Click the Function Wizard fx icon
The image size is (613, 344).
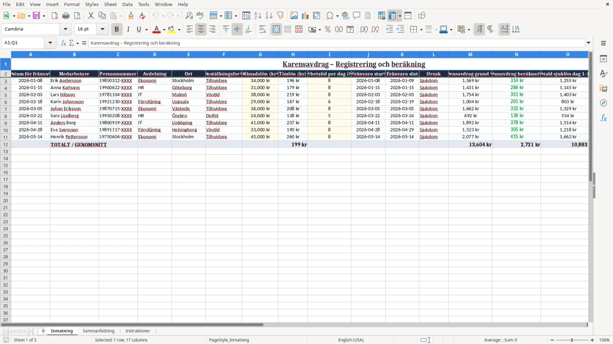pyautogui.click(x=63, y=43)
